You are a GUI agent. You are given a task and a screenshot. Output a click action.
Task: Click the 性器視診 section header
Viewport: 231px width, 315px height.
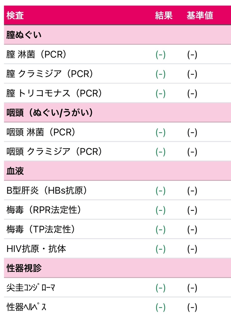point(117,268)
